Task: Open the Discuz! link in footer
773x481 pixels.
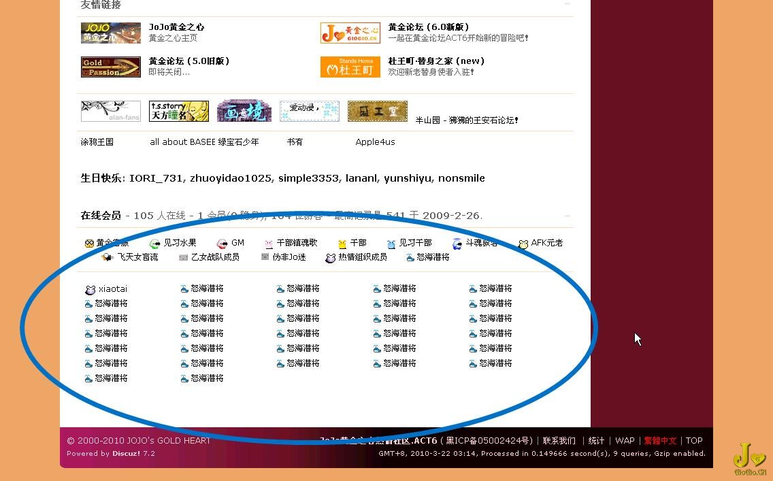Action: tap(126, 454)
